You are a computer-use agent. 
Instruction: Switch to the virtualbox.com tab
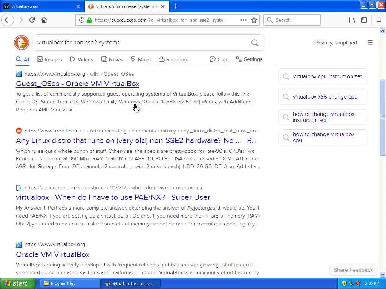[x=42, y=6]
